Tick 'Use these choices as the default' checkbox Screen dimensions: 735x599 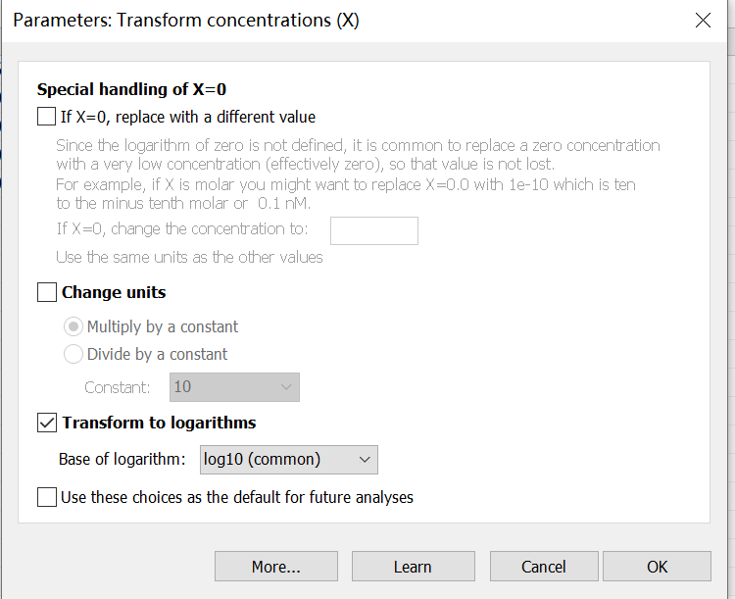[x=47, y=497]
